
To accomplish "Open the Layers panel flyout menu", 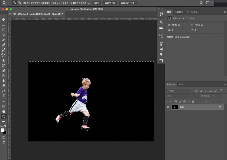I will pyautogui.click(x=225, y=85).
